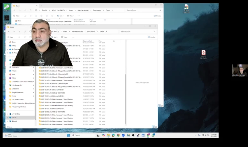
Task: Click the vertical scrollbar of the front file list
Action: click(x=125, y=99)
